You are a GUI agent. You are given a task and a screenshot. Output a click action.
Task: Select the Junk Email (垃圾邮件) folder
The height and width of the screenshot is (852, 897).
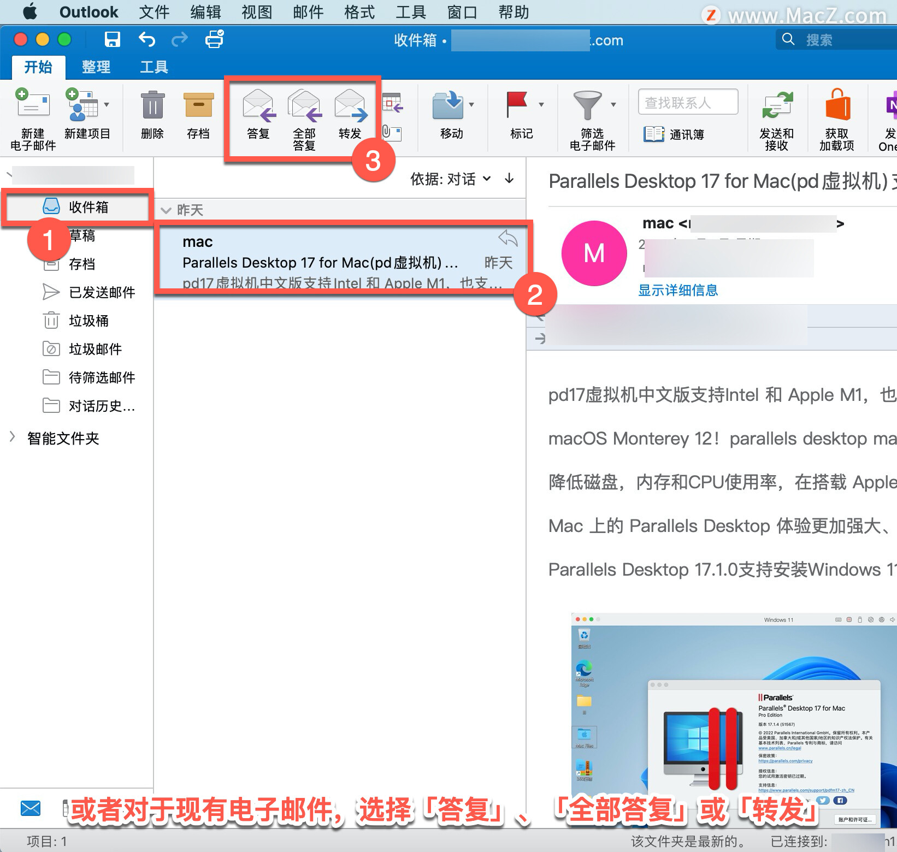(82, 349)
